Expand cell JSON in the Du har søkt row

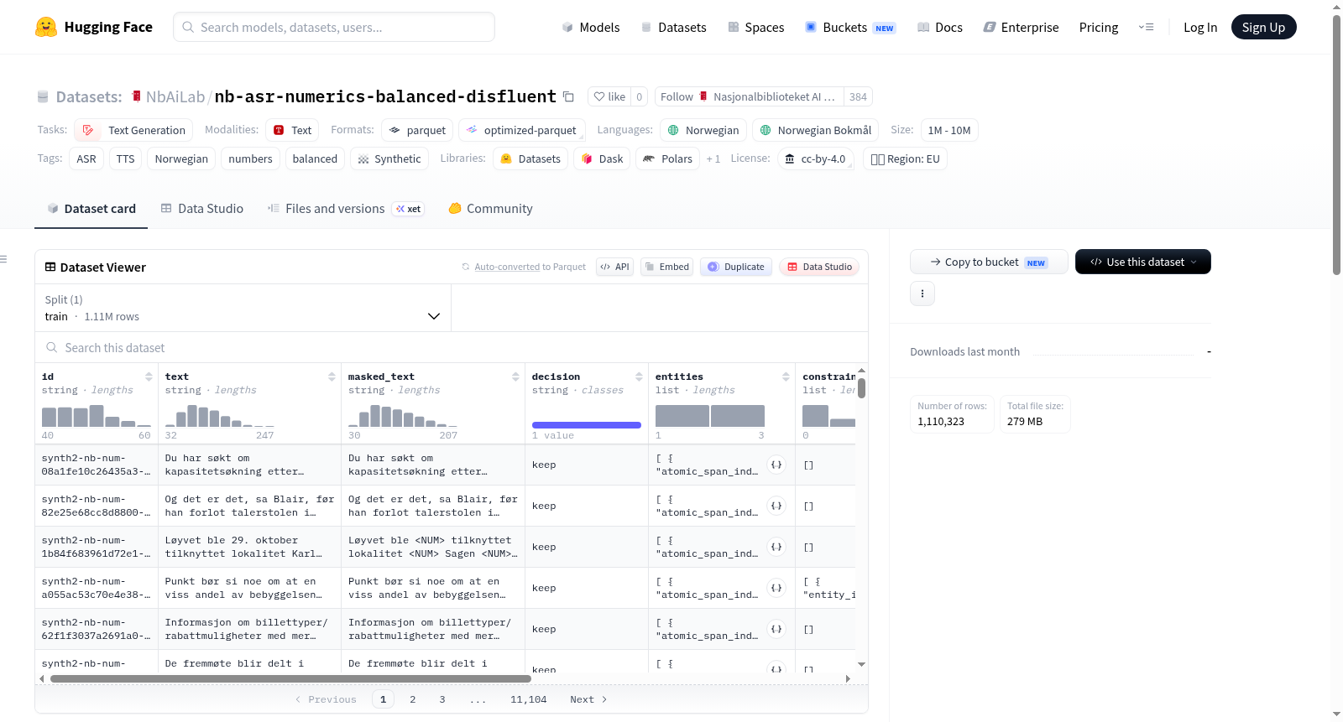click(x=776, y=465)
